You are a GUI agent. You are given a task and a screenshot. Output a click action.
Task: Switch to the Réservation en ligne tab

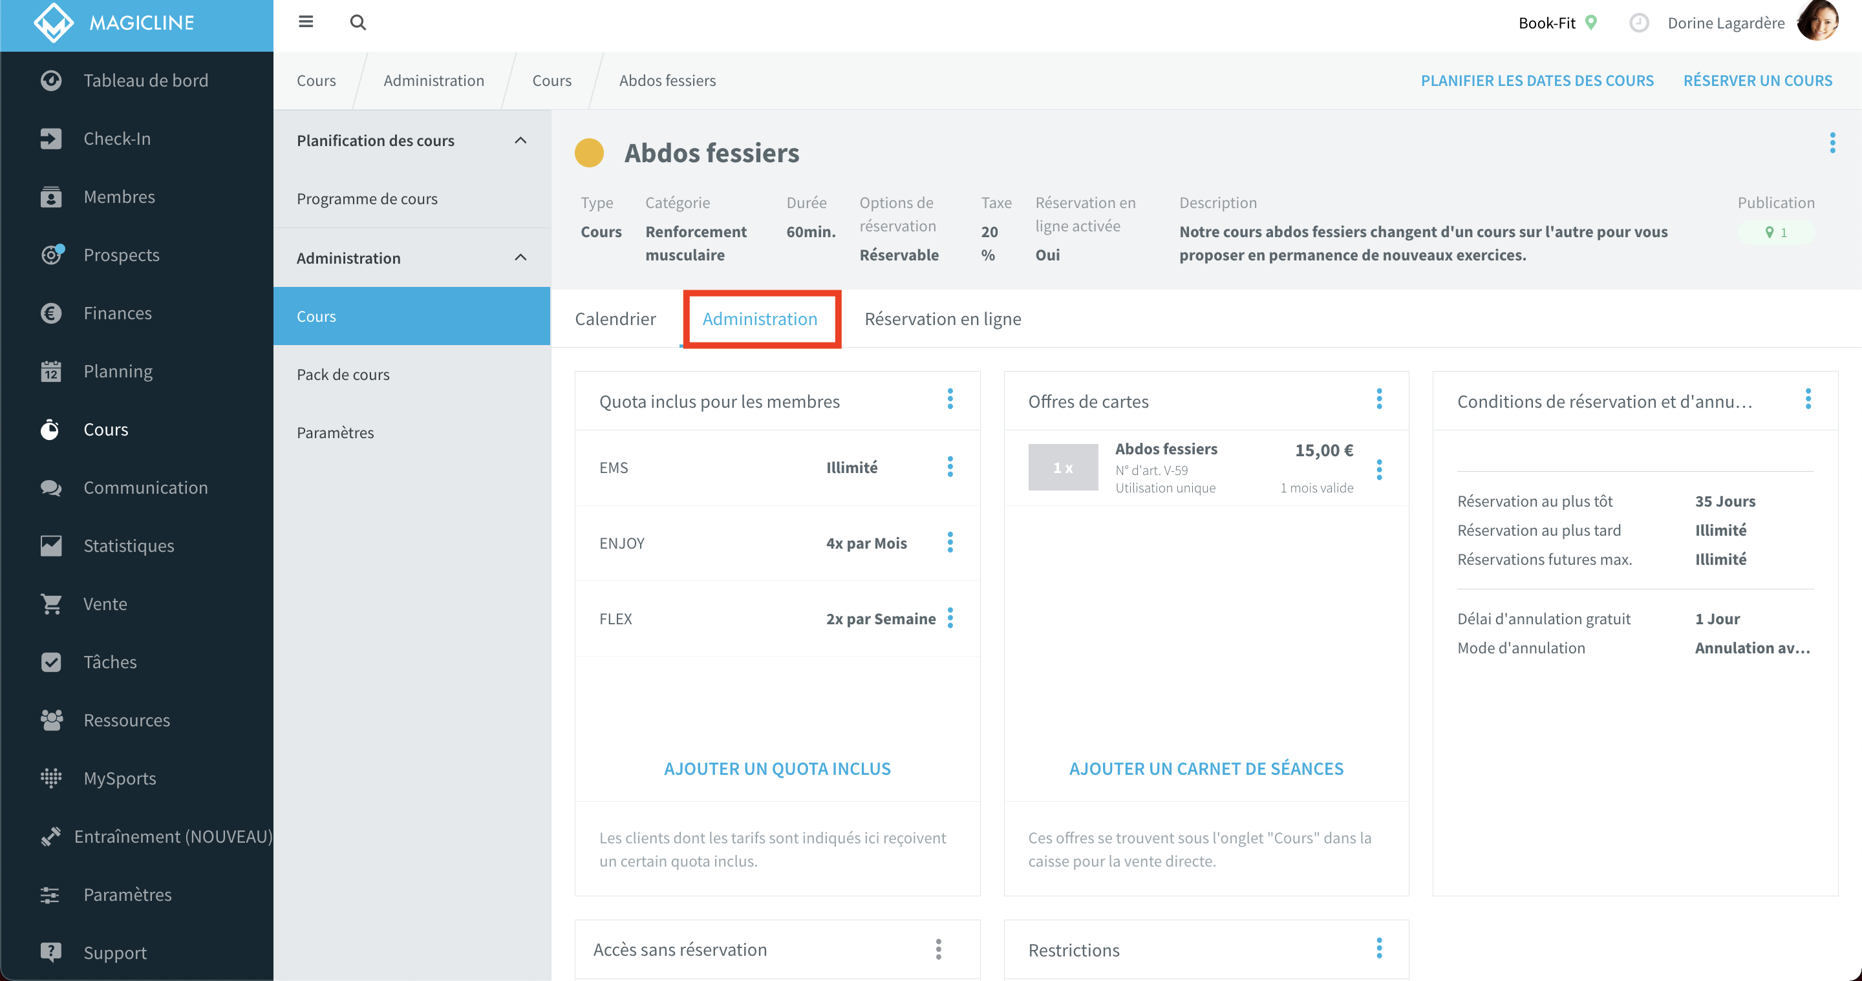pos(943,319)
